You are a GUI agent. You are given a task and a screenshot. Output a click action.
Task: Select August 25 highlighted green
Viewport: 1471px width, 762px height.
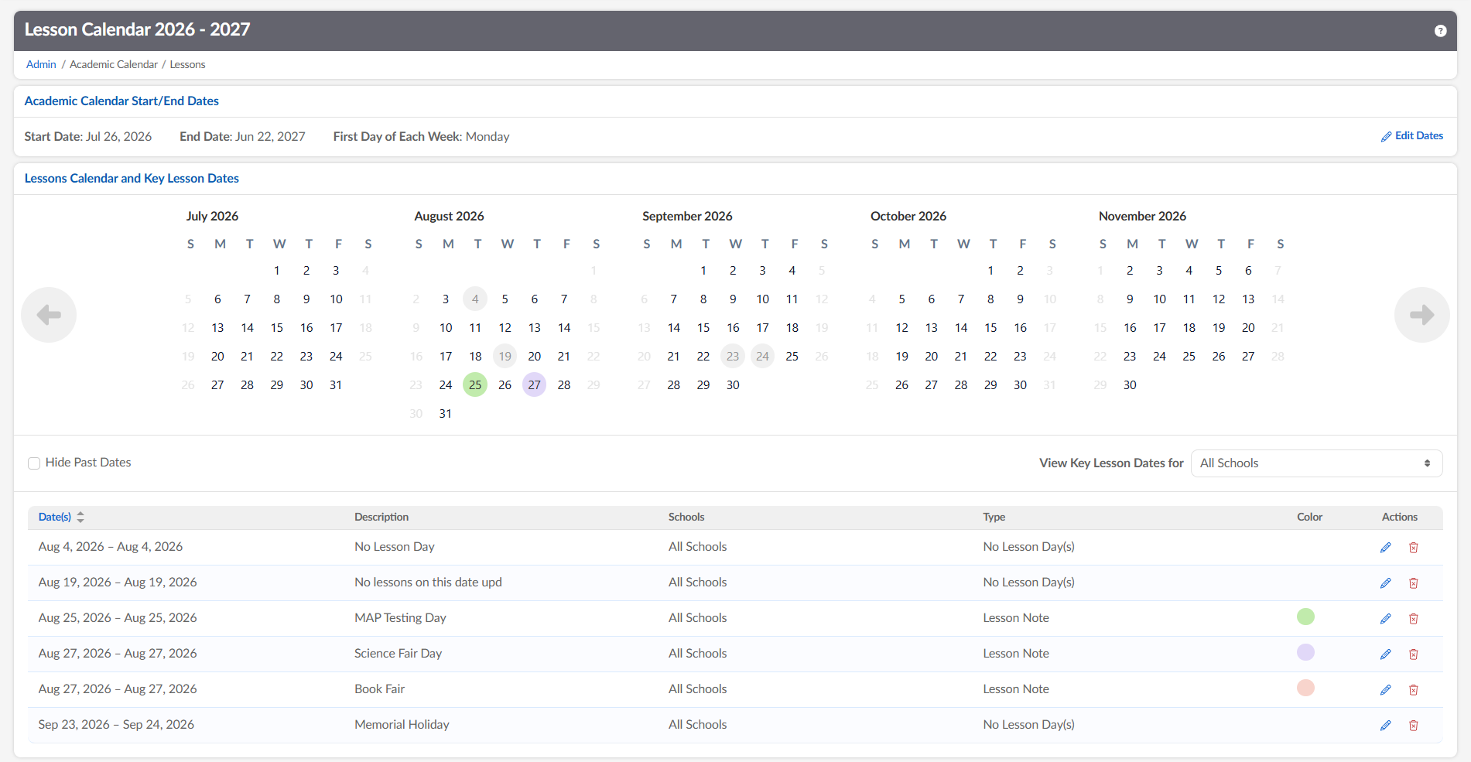[x=475, y=384]
